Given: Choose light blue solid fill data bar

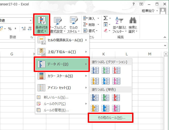Looking at the screenshot, I should [x=105, y=108].
